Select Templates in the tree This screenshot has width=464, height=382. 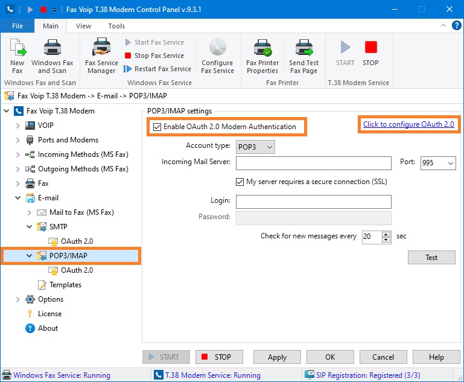tap(65, 285)
